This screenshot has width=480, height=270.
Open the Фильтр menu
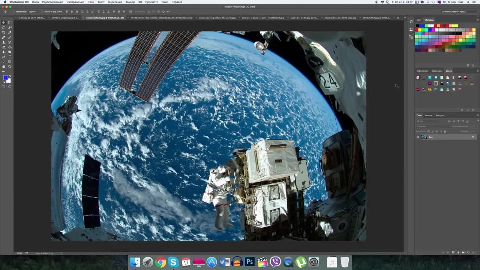click(x=130, y=2)
